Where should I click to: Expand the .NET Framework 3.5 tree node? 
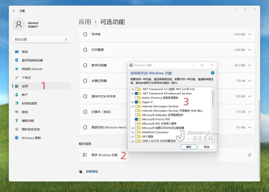(133, 89)
